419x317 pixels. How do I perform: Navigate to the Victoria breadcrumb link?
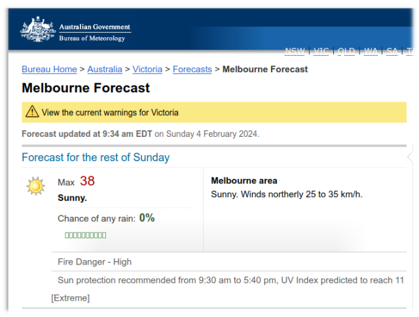(147, 69)
